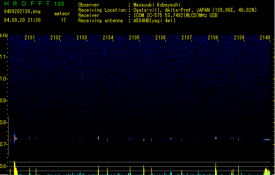Screen dimensions: 275x175
Task: Click the 1.0 kHz frequency label
Action: (x=4, y=79)
